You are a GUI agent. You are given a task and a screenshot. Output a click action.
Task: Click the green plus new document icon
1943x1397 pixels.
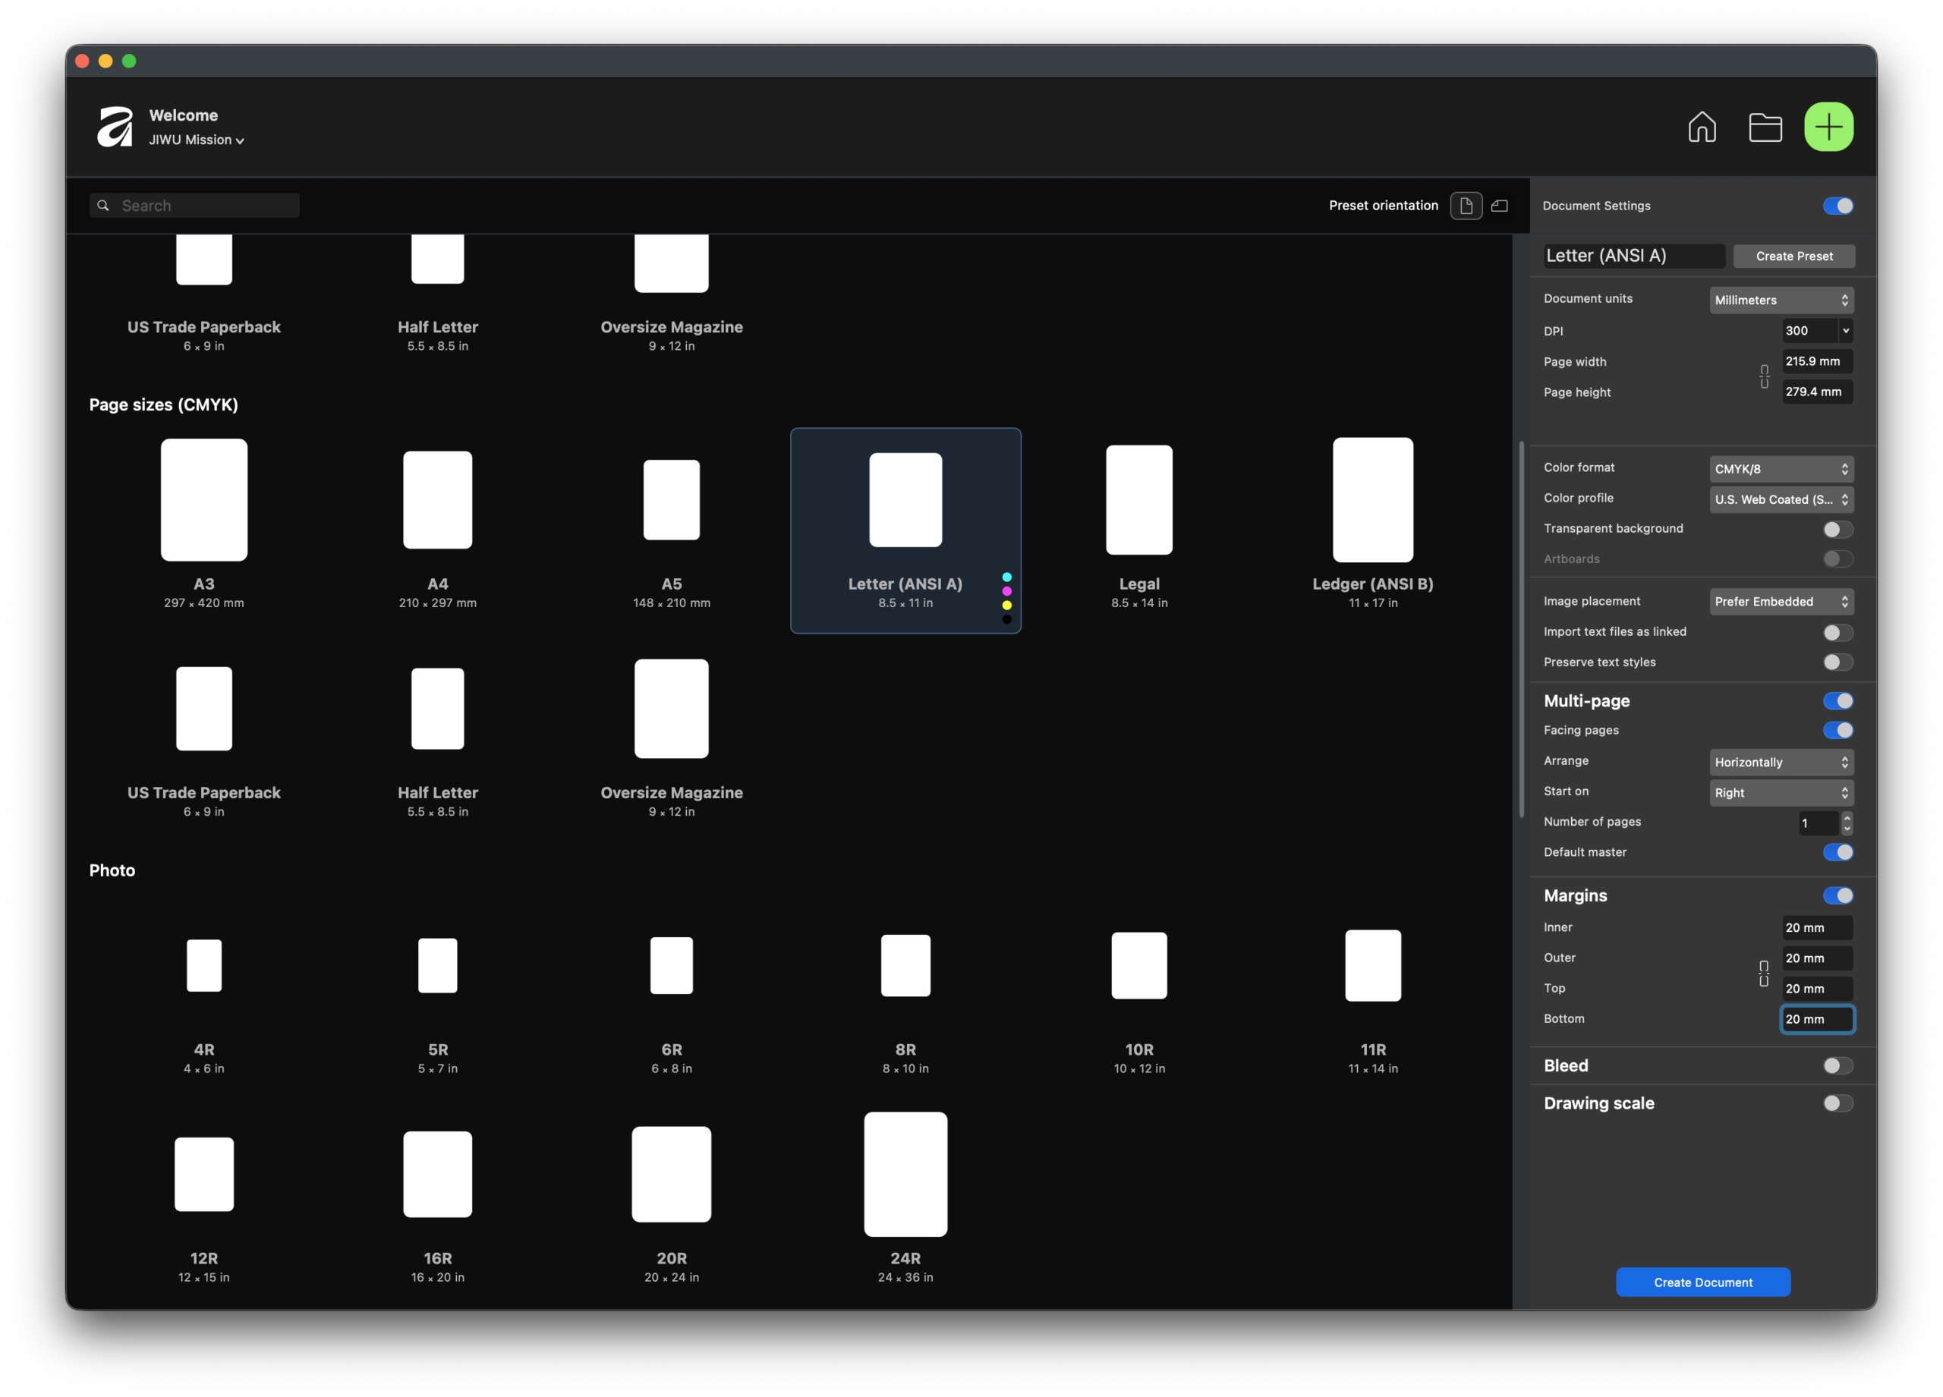coord(1828,127)
